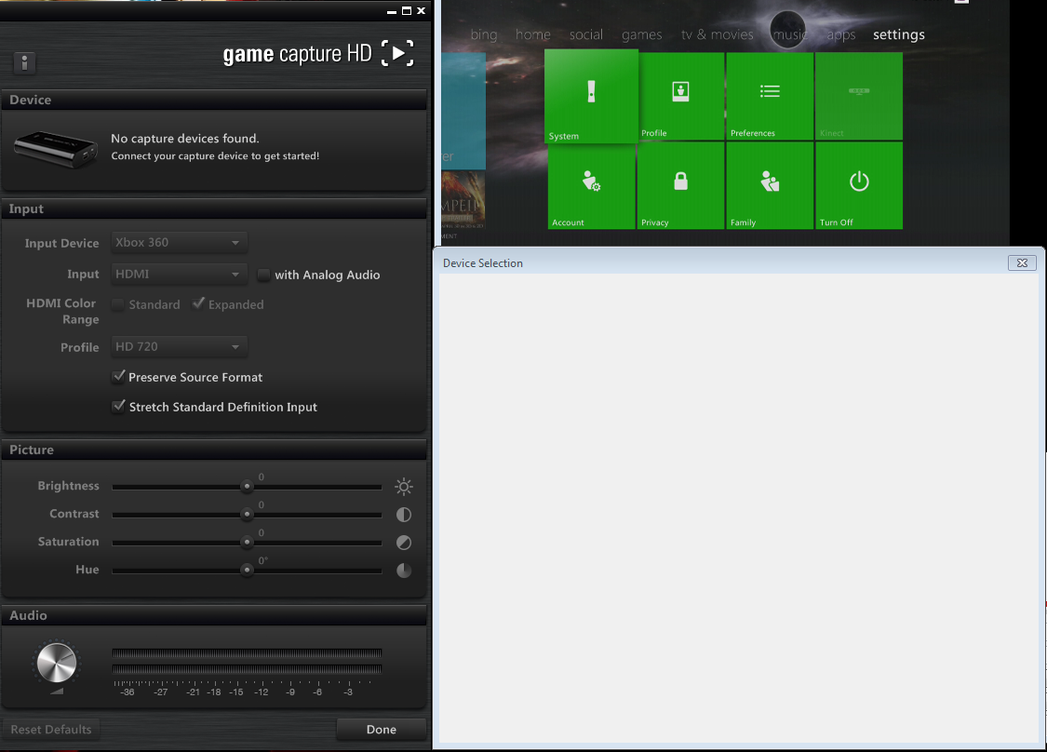Open the Input dropdown showing HDMI
1047x752 pixels.
[x=179, y=274]
